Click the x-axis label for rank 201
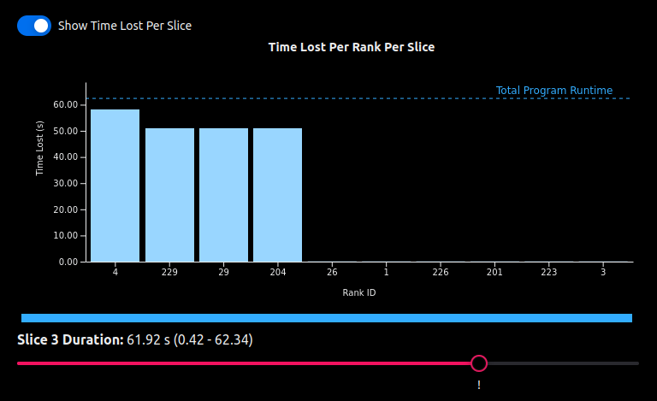This screenshot has width=657, height=401. (494, 272)
